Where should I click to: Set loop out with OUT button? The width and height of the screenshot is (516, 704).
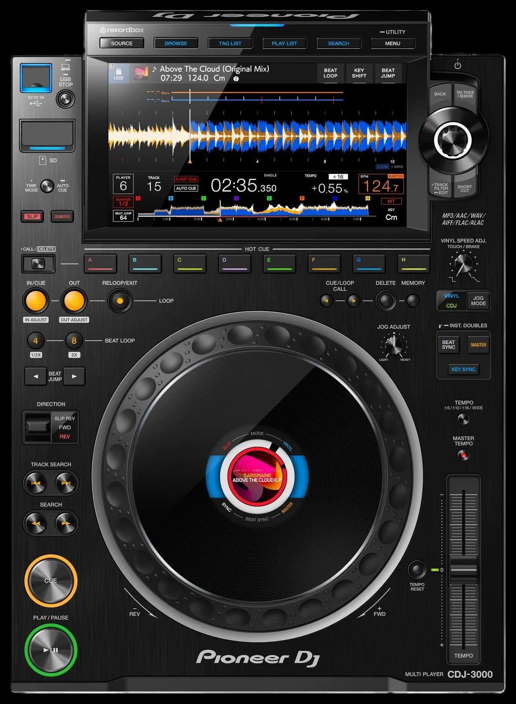click(74, 301)
